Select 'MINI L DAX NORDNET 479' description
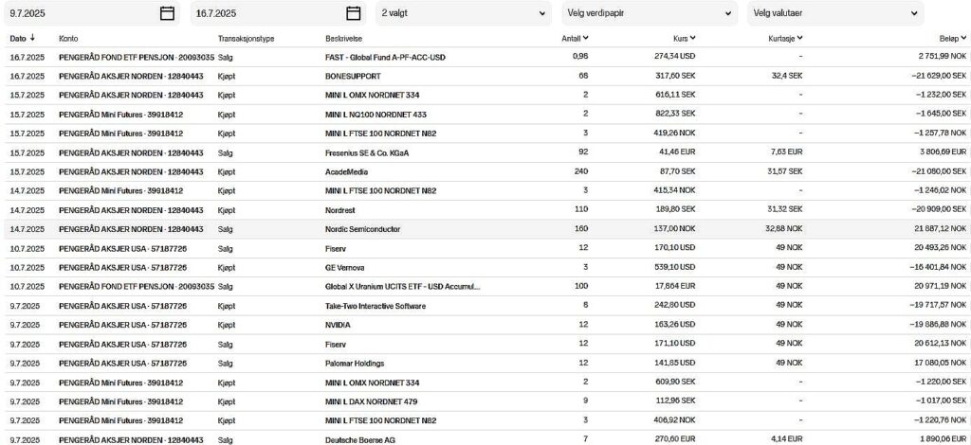Screen dimensions: 971x445 pyautogui.click(x=372, y=401)
